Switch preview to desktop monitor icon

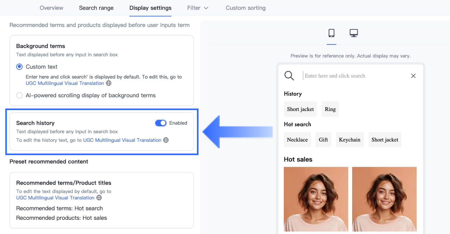coord(354,33)
